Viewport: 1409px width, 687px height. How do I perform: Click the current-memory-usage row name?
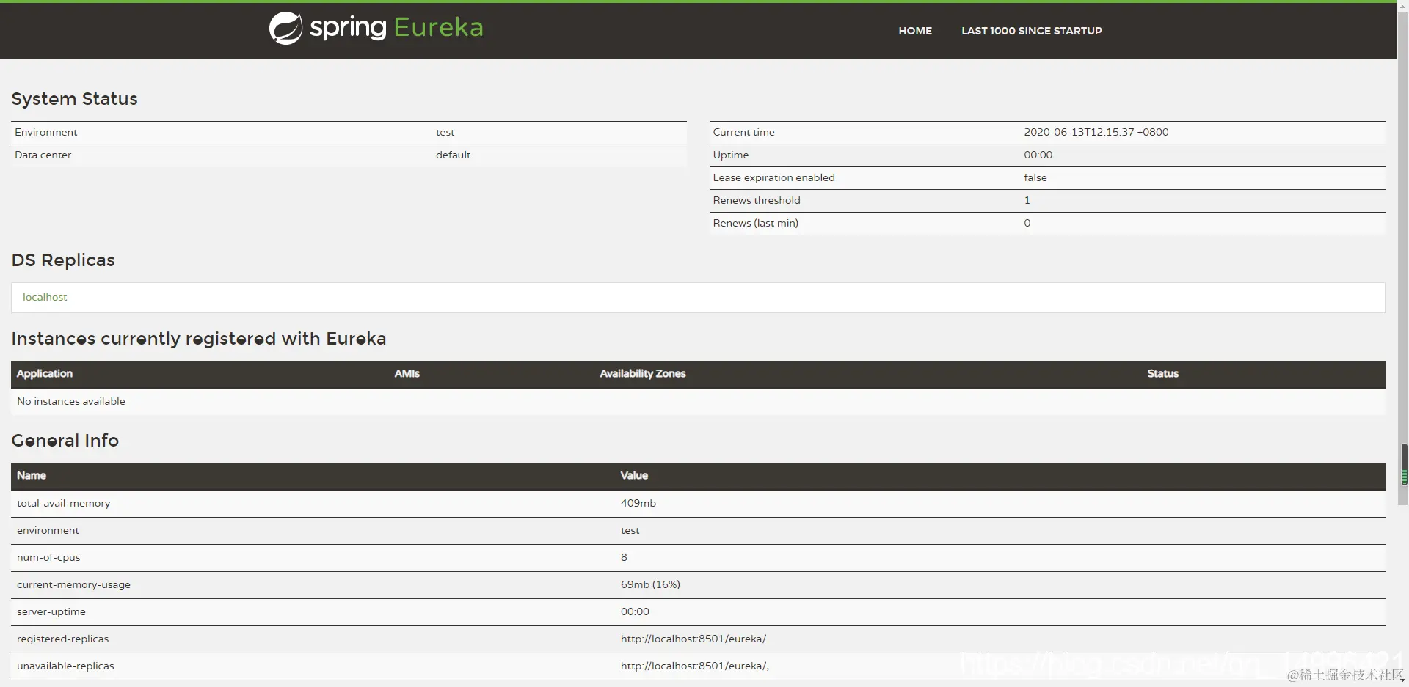[x=73, y=584]
